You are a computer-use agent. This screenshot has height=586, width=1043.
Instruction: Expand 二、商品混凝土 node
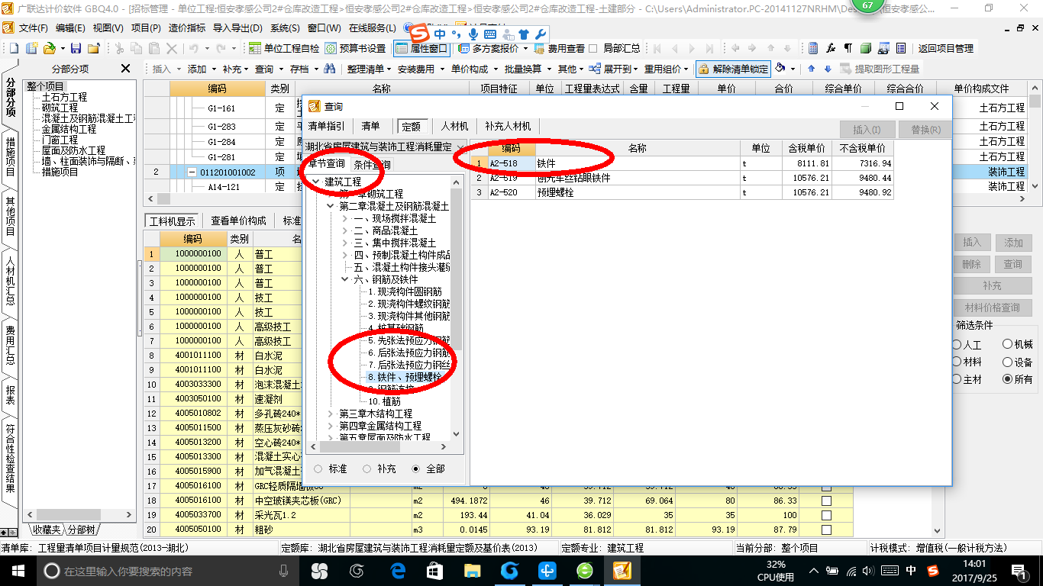coord(345,230)
